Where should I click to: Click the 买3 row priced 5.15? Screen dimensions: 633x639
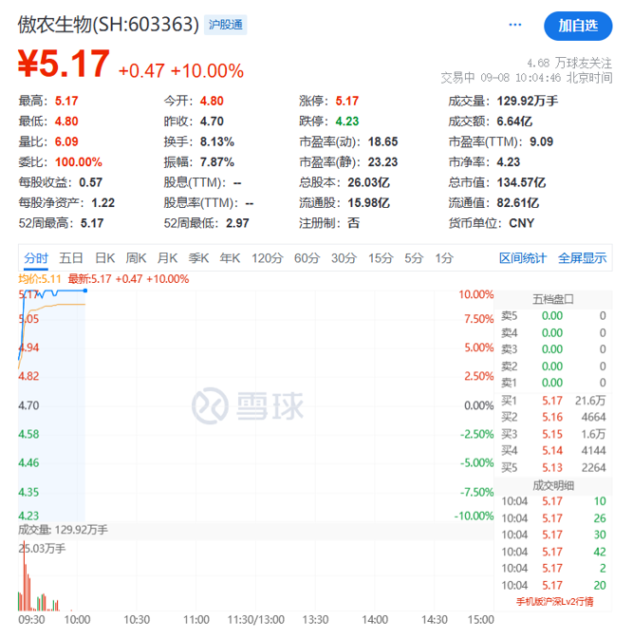(x=553, y=434)
